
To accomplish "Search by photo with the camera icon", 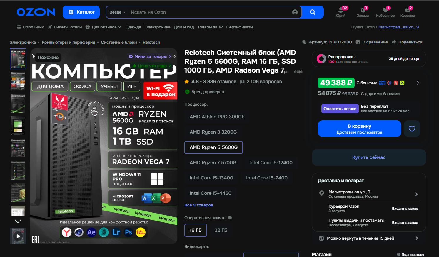I will tap(295, 12).
